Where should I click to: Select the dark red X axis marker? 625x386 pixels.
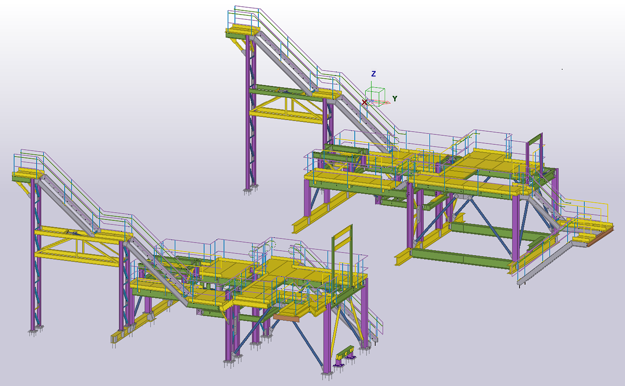[x=365, y=102]
